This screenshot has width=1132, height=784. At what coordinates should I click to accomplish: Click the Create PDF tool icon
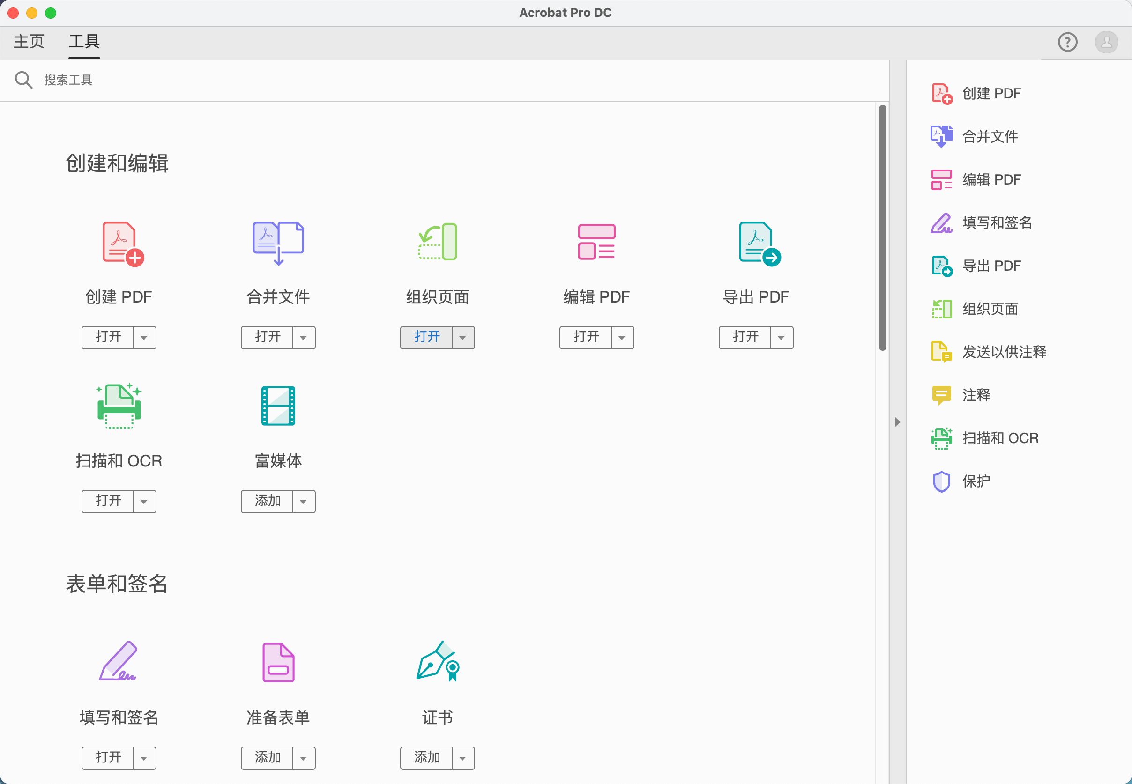[x=122, y=244]
